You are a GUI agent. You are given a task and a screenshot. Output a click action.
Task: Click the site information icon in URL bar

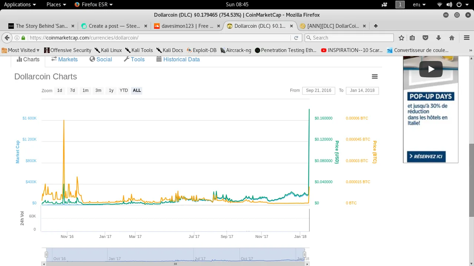[17, 38]
